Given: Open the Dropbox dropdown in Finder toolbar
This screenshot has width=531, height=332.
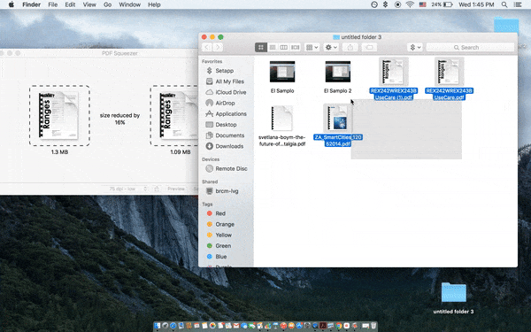Looking at the screenshot, I should pyautogui.click(x=415, y=48).
